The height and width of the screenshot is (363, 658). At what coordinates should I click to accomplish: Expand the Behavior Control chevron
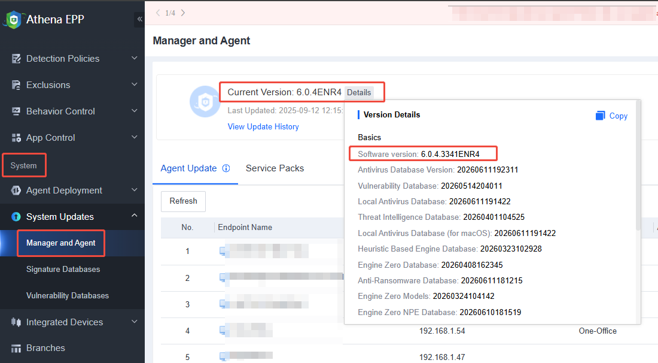pos(134,111)
